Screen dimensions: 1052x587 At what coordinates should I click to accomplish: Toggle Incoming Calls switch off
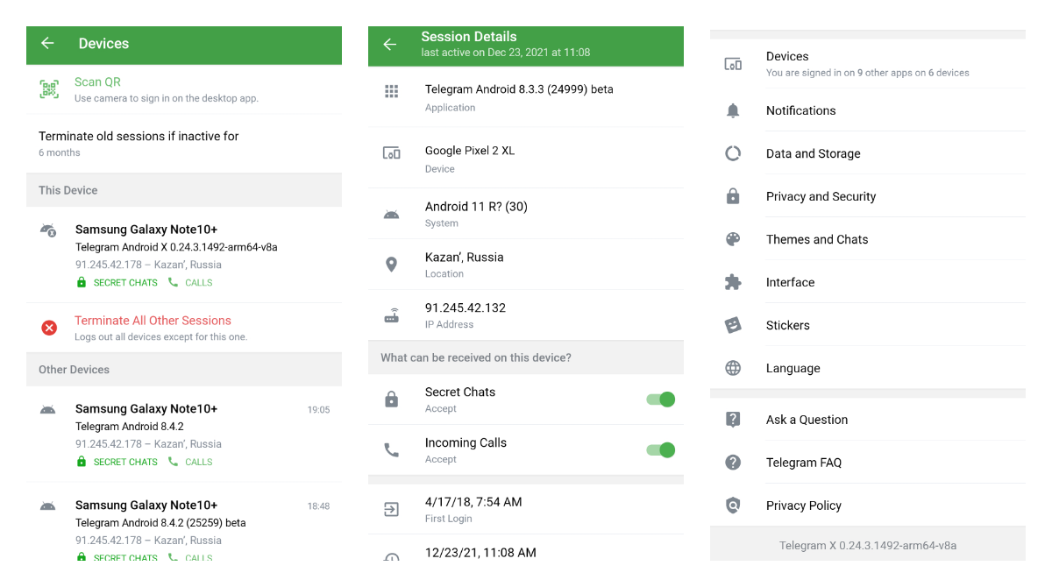pyautogui.click(x=661, y=450)
